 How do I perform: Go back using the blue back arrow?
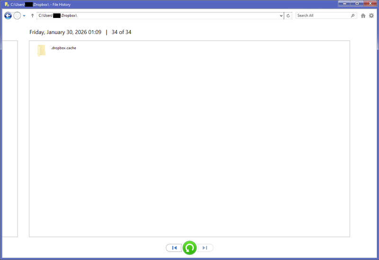pos(8,16)
